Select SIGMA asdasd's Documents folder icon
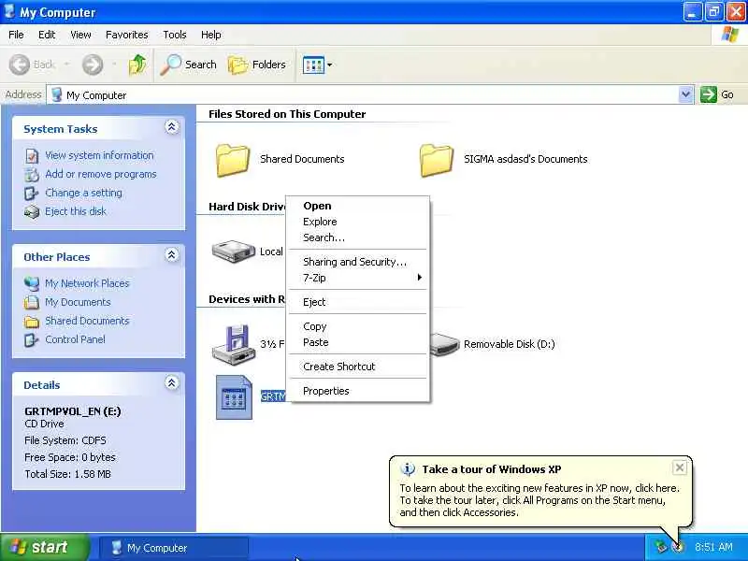Image resolution: width=748 pixels, height=561 pixels. click(x=437, y=160)
